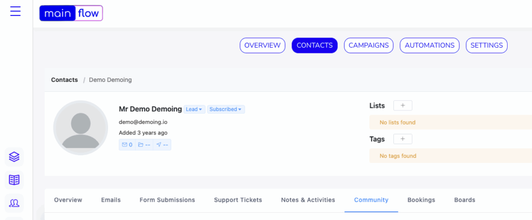Click the paper plane stat badge
Image resolution: width=532 pixels, height=220 pixels.
point(162,145)
